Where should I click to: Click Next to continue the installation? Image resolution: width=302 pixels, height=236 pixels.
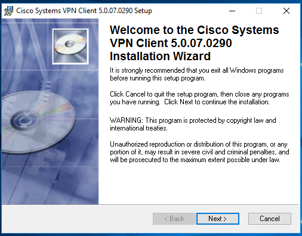pos(218,219)
